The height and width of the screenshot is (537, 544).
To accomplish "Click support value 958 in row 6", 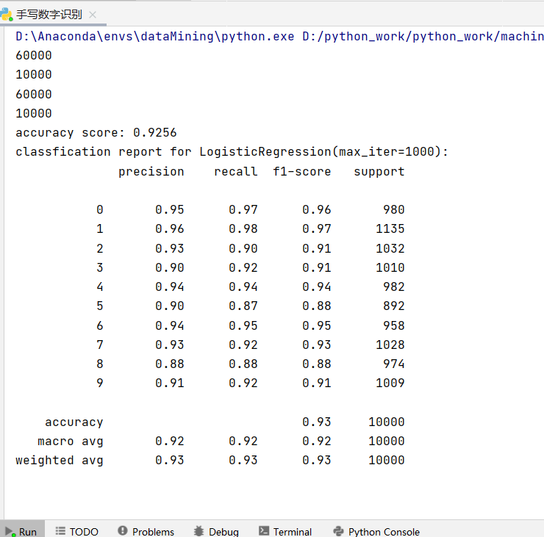I will coord(394,325).
